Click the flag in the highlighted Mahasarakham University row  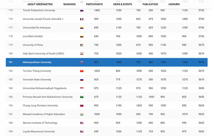click(x=82, y=62)
